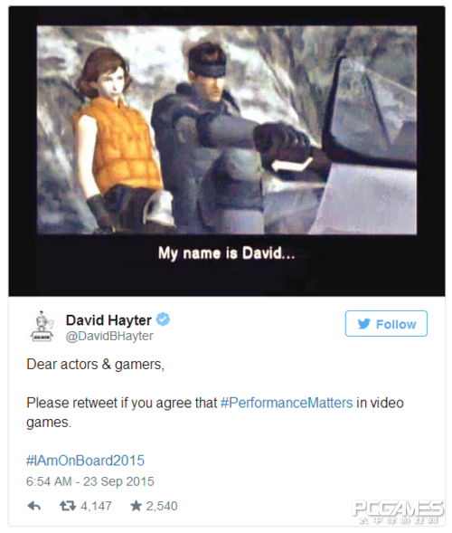Click the "My name is David..." caption
Image resolution: width=452 pixels, height=533 pixels.
pos(227,253)
